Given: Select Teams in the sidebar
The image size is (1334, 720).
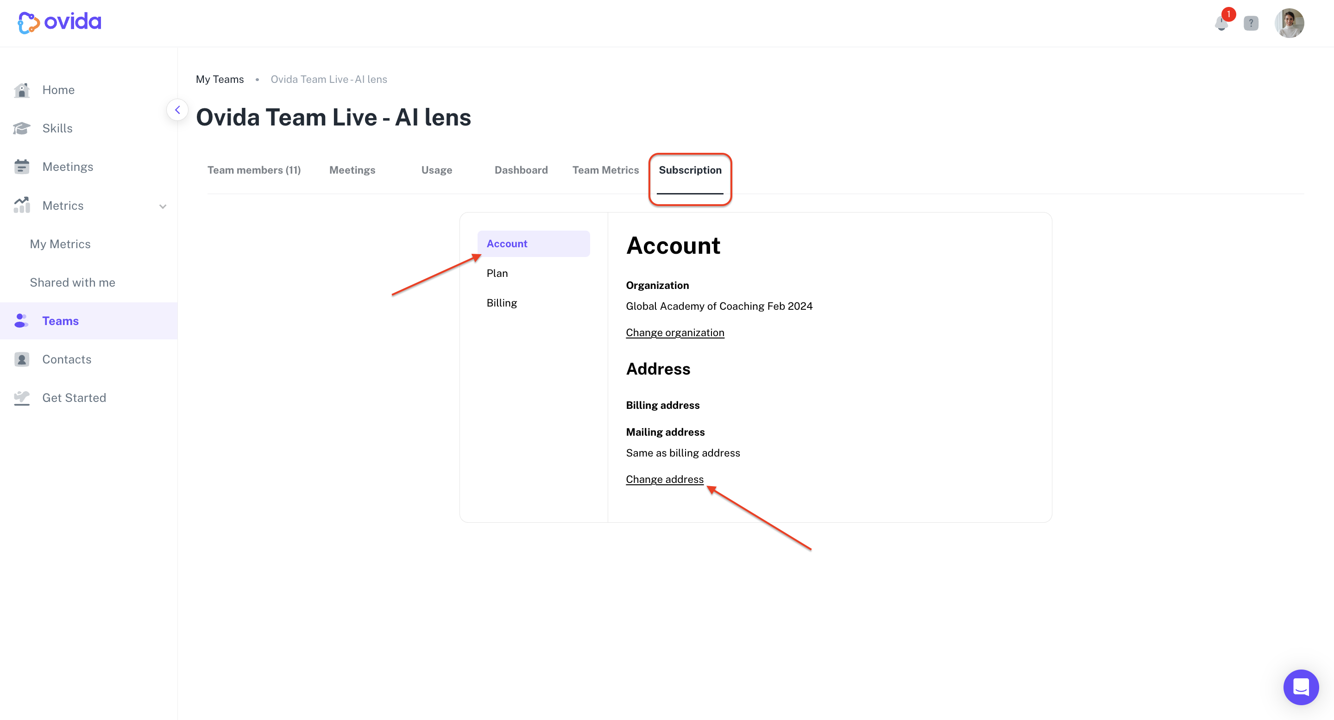Looking at the screenshot, I should (x=88, y=321).
